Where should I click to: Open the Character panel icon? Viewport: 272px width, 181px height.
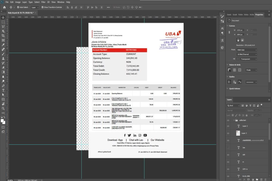click(222, 28)
